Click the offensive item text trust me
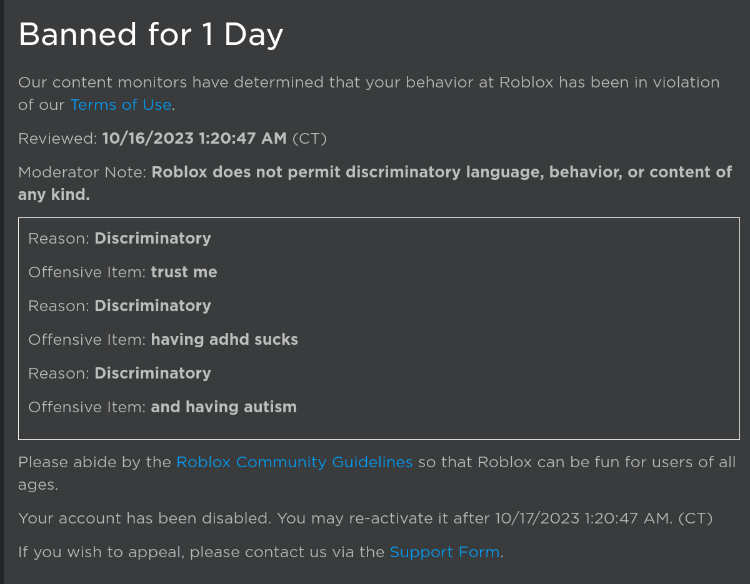This screenshot has width=750, height=584. click(x=184, y=272)
